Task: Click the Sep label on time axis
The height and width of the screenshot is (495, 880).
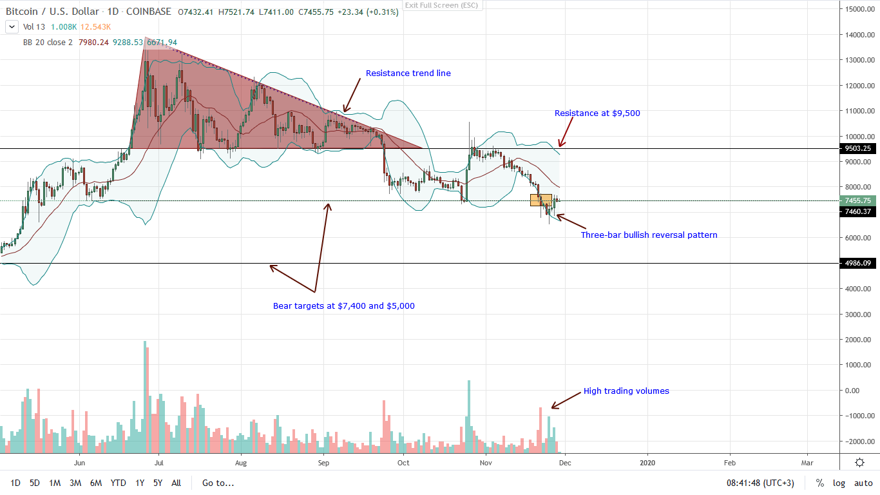Action: point(323,462)
